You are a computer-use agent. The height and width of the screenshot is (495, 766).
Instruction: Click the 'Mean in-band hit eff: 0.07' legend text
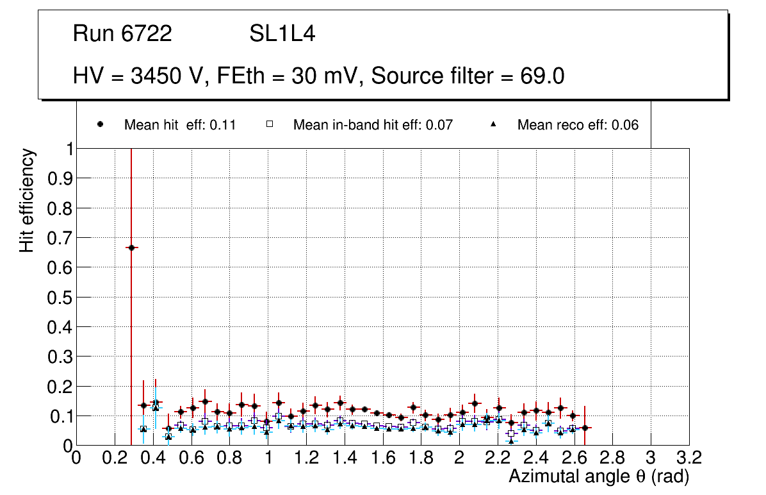click(373, 125)
